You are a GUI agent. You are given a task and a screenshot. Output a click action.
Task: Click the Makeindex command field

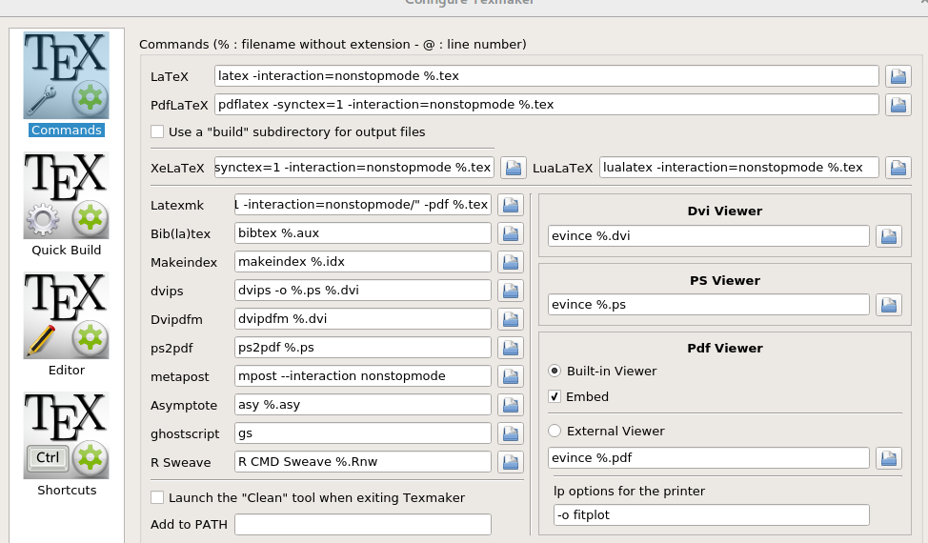click(363, 261)
